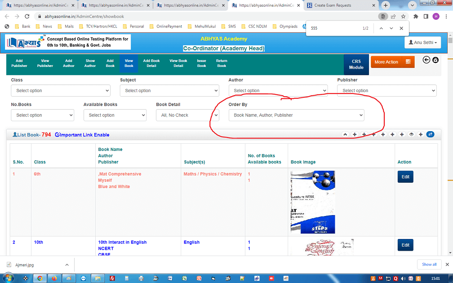Bookmark this page with the star icon

pyautogui.click(x=403, y=16)
